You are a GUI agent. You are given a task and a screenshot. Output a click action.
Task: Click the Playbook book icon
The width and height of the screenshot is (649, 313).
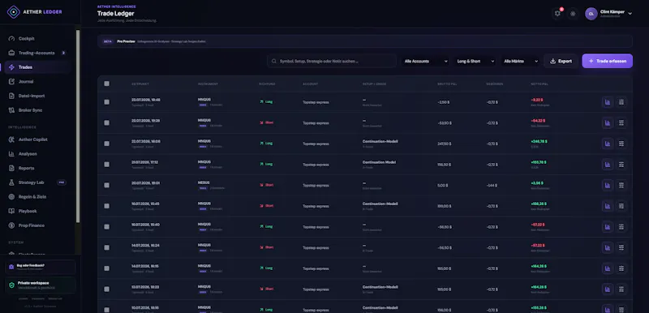[11, 212]
